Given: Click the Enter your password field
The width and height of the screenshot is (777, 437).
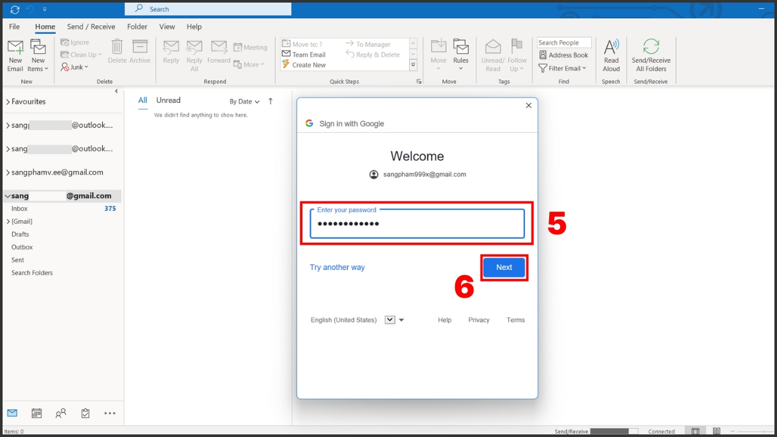Looking at the screenshot, I should coord(417,223).
